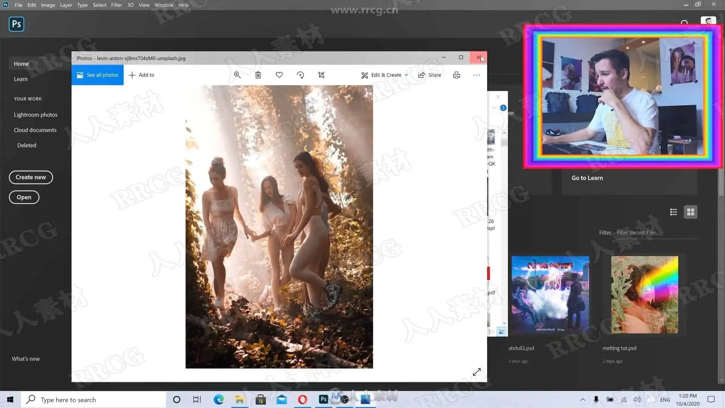Viewport: 725px width, 408px height.
Task: Click ENG language indicator
Action: coord(665,399)
